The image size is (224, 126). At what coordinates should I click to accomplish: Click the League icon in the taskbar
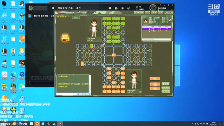point(48,124)
